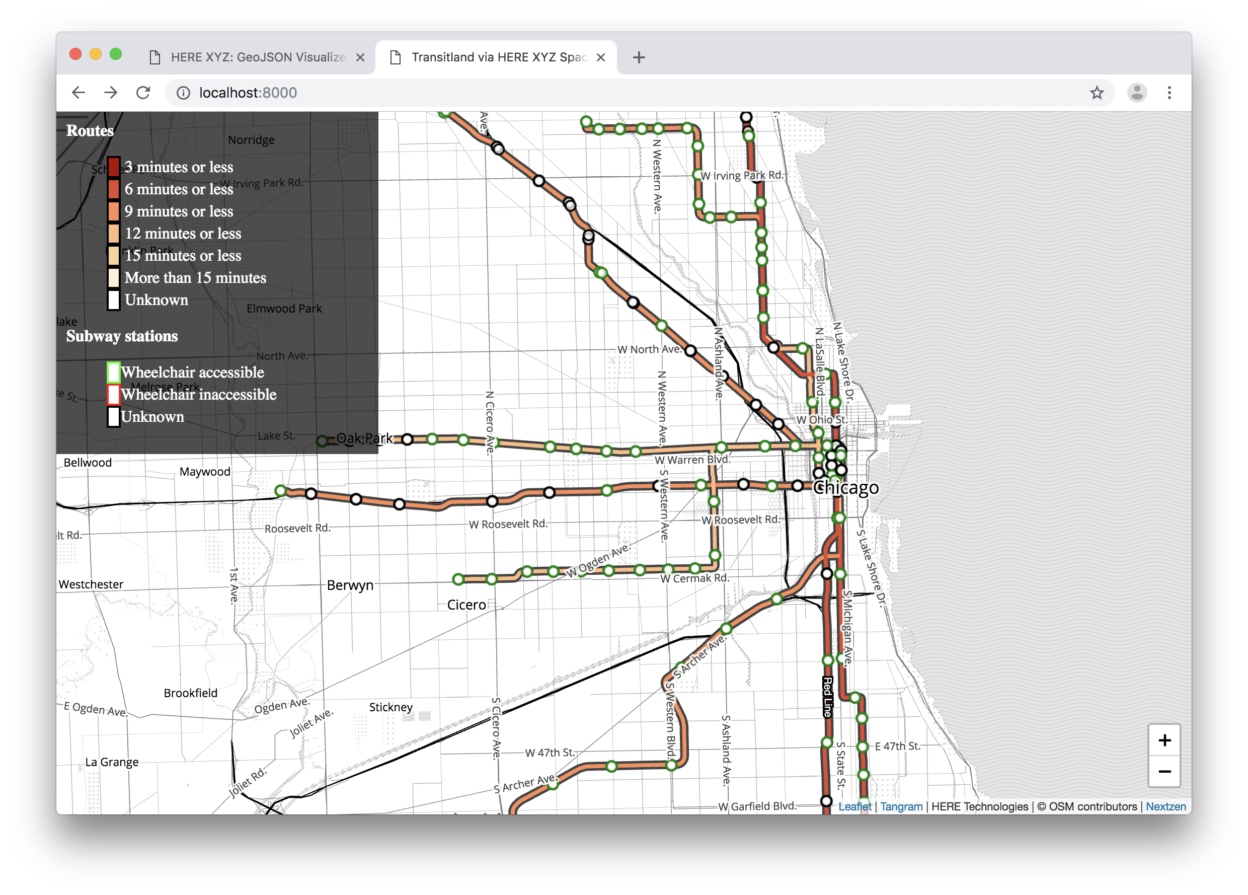Click the '9 minutes or less' color swatch
The width and height of the screenshot is (1248, 895).
coord(113,211)
